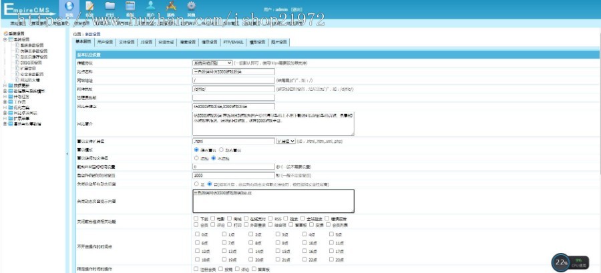Check the RSS module checkbox
Screen dimensions: 601x273
tap(270, 218)
